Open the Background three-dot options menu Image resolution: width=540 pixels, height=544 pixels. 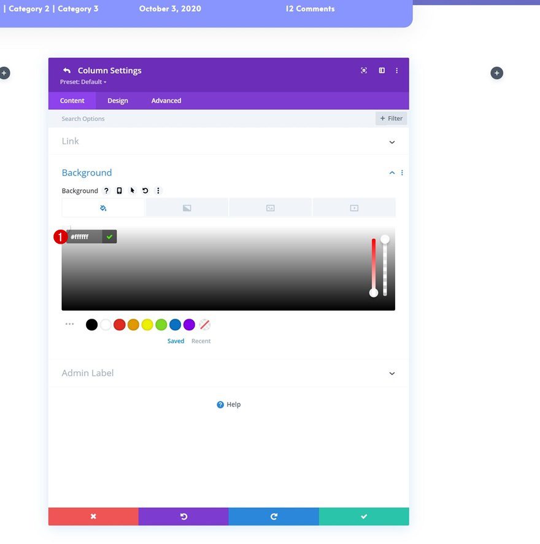(x=158, y=190)
